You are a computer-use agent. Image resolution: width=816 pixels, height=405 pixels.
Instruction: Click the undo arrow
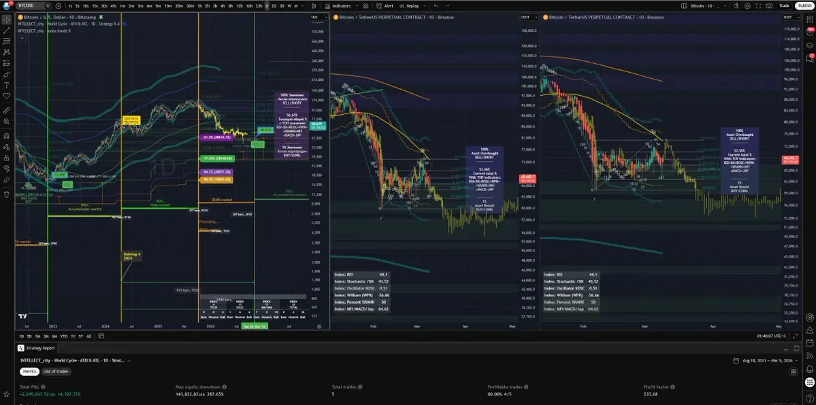436,5
